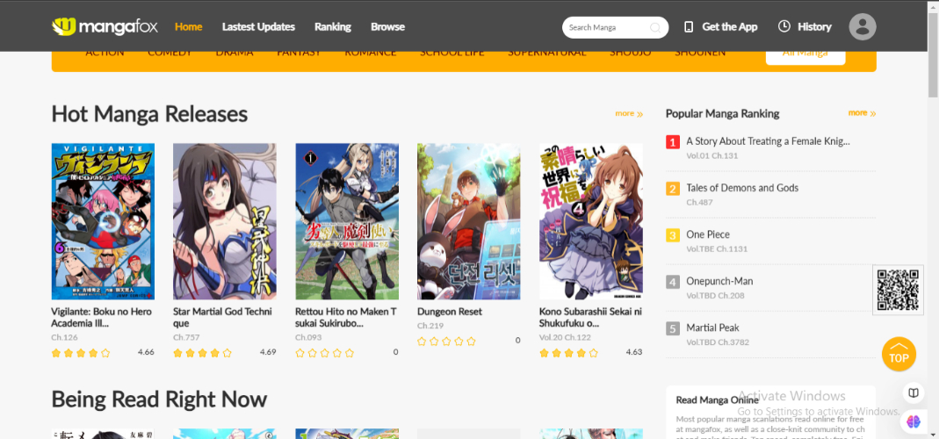
Task: Click the phone icon beside Get the App
Action: coord(689,27)
